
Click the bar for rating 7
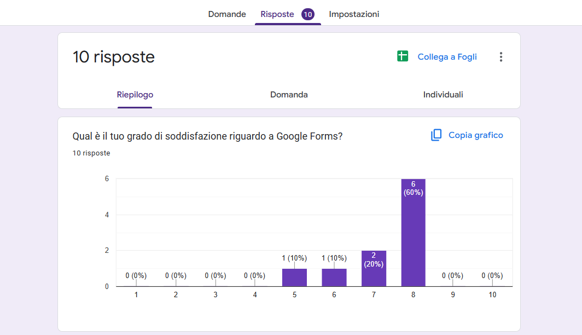(374, 268)
